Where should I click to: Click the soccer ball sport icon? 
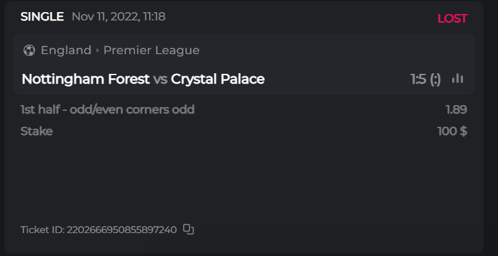(29, 50)
